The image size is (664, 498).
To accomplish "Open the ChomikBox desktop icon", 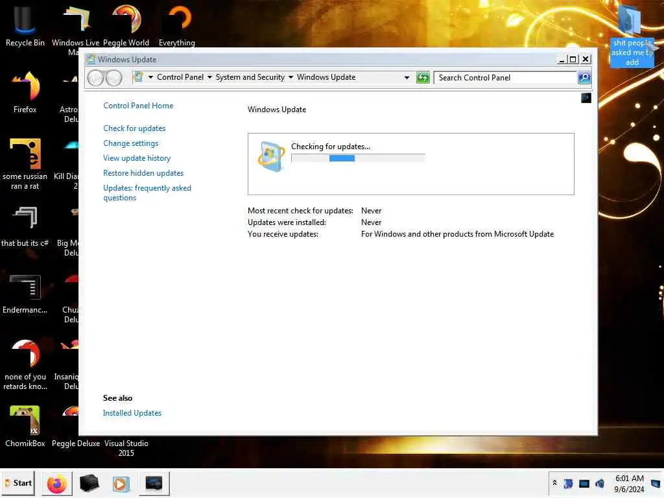I will [x=25, y=425].
